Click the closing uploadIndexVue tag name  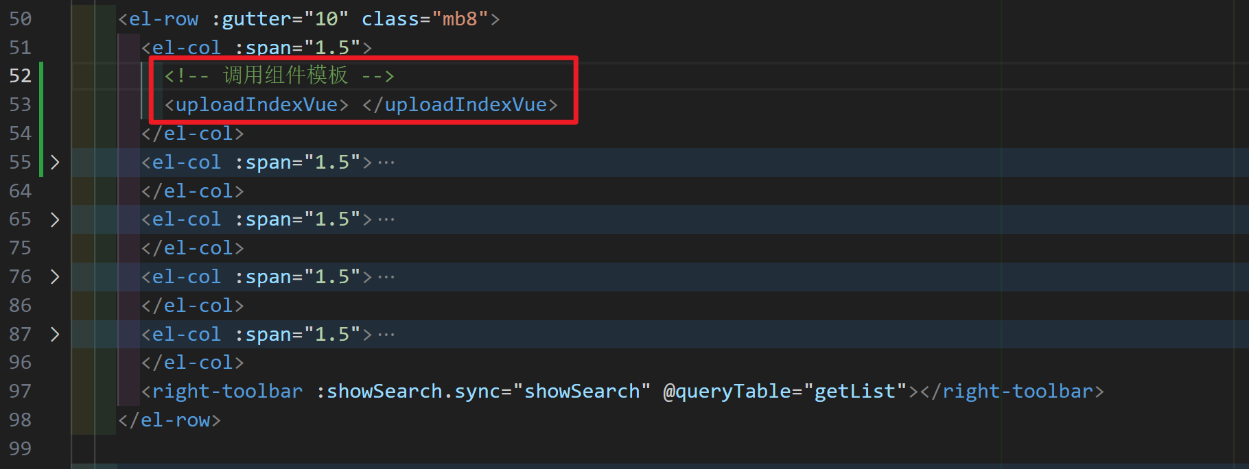click(465, 105)
